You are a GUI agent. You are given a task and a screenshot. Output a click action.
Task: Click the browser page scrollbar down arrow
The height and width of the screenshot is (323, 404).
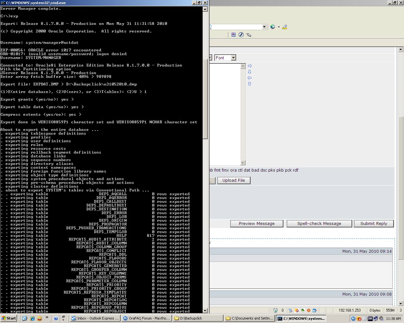pos(401,303)
